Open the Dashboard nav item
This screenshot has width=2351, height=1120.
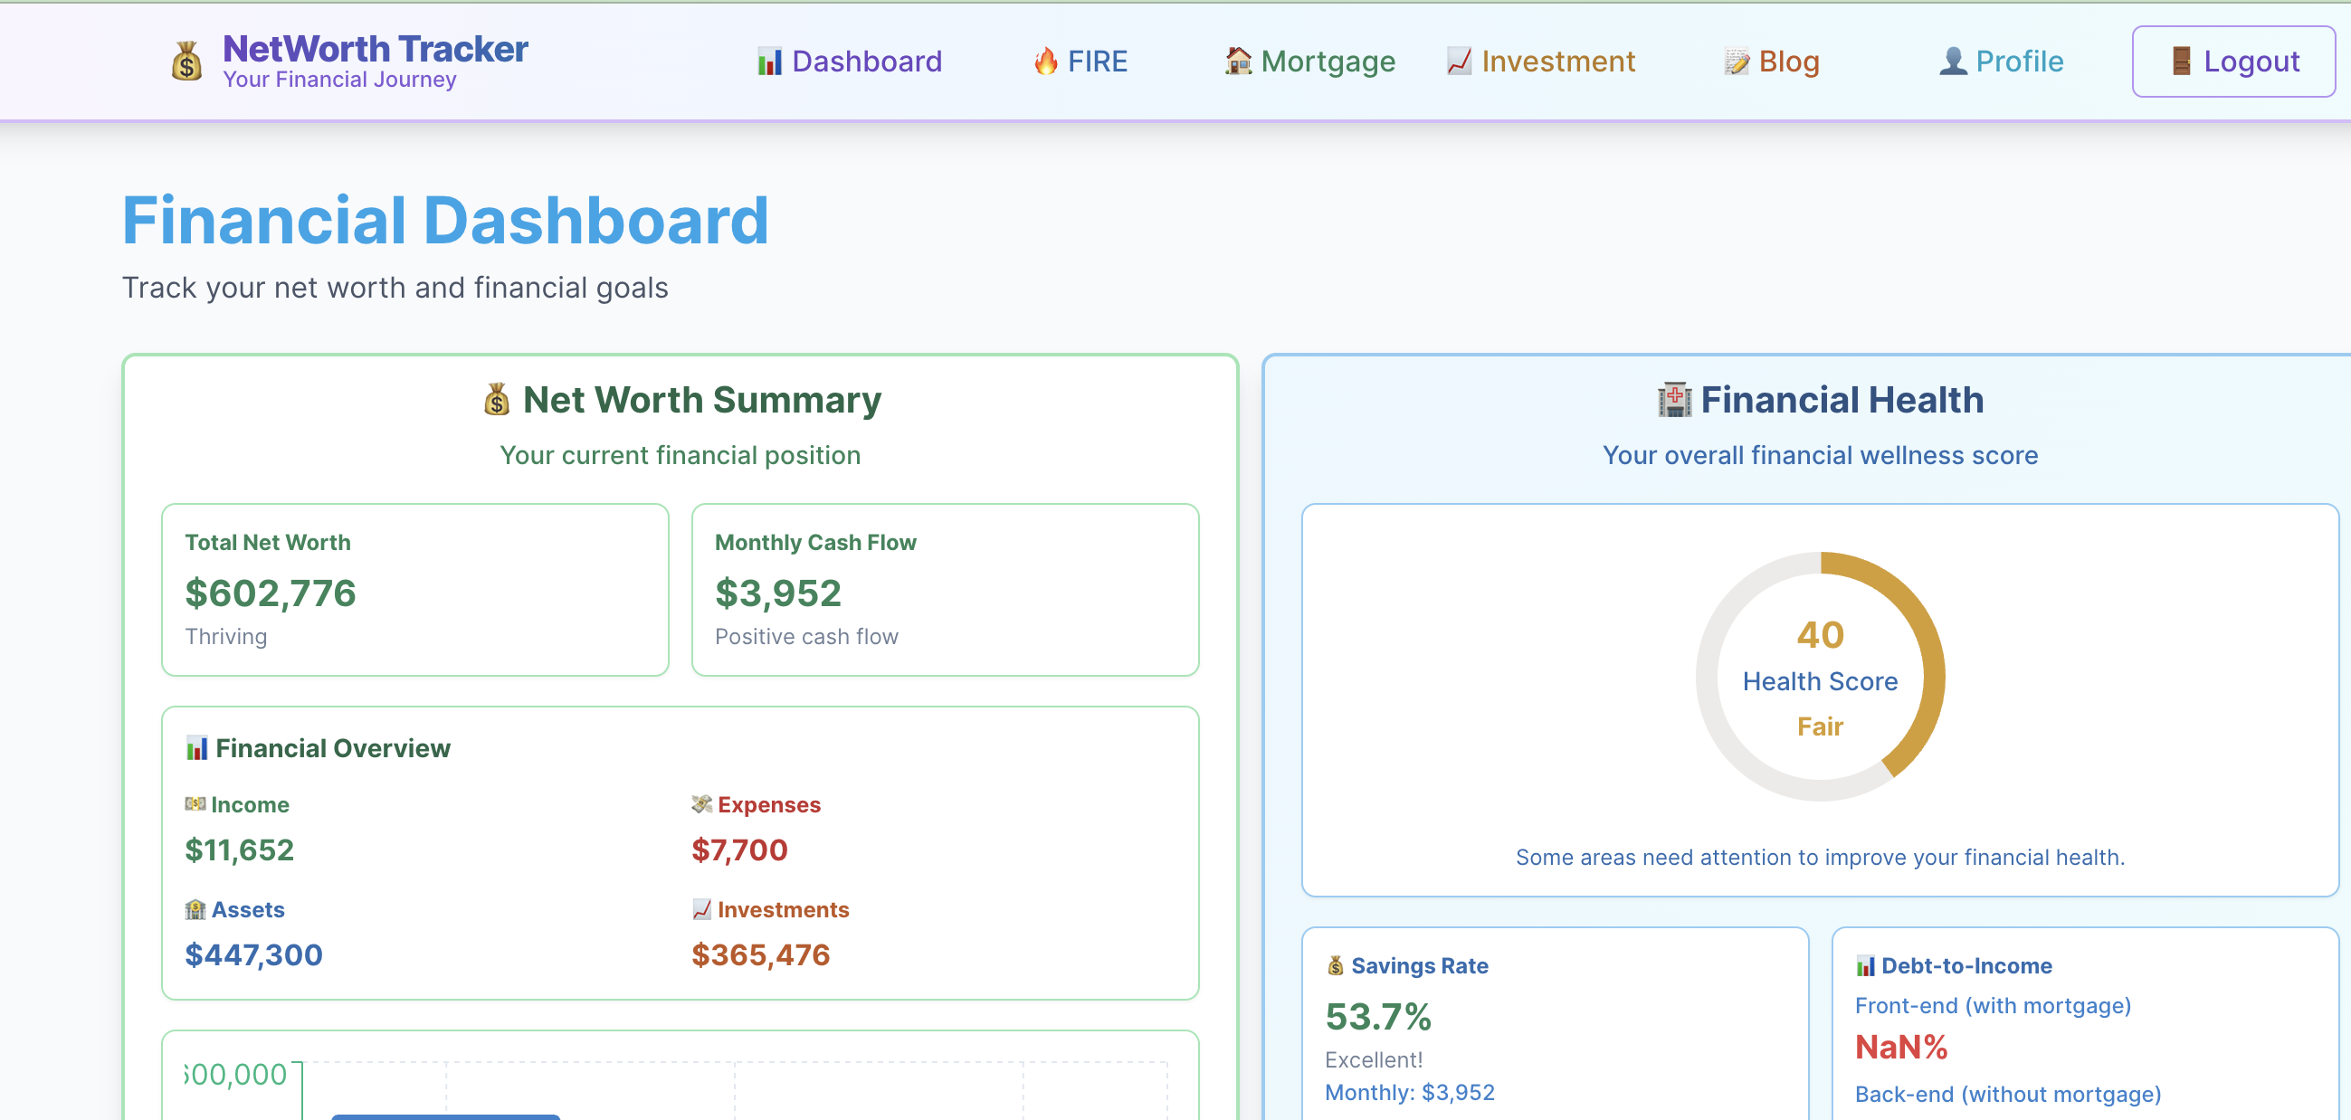click(849, 62)
